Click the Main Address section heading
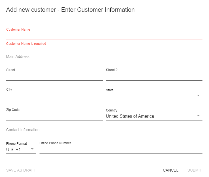The height and width of the screenshot is (177, 209). pyautogui.click(x=18, y=57)
